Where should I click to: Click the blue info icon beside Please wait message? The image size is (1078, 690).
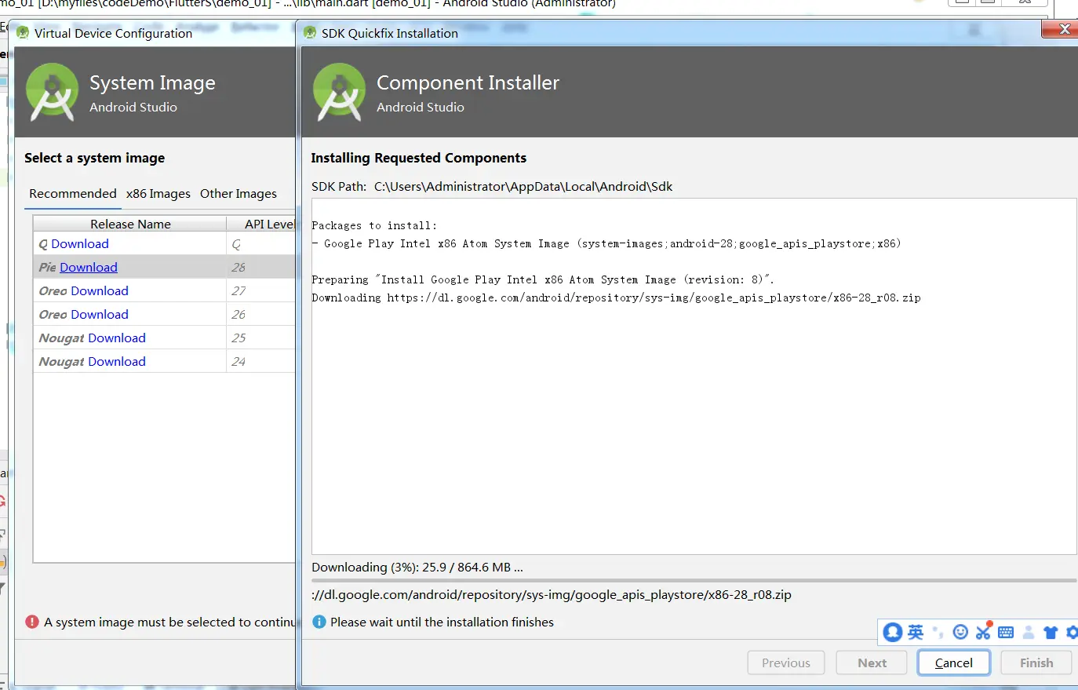319,622
